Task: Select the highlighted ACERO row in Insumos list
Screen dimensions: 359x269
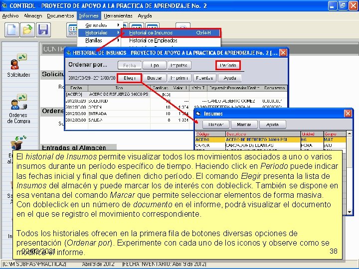Action: [x=270, y=140]
